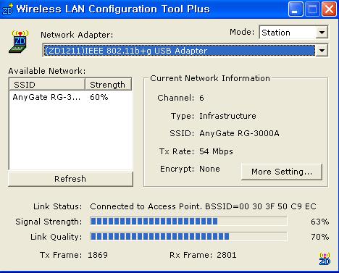
Task: Click the Station mode field
Action: pos(288,33)
